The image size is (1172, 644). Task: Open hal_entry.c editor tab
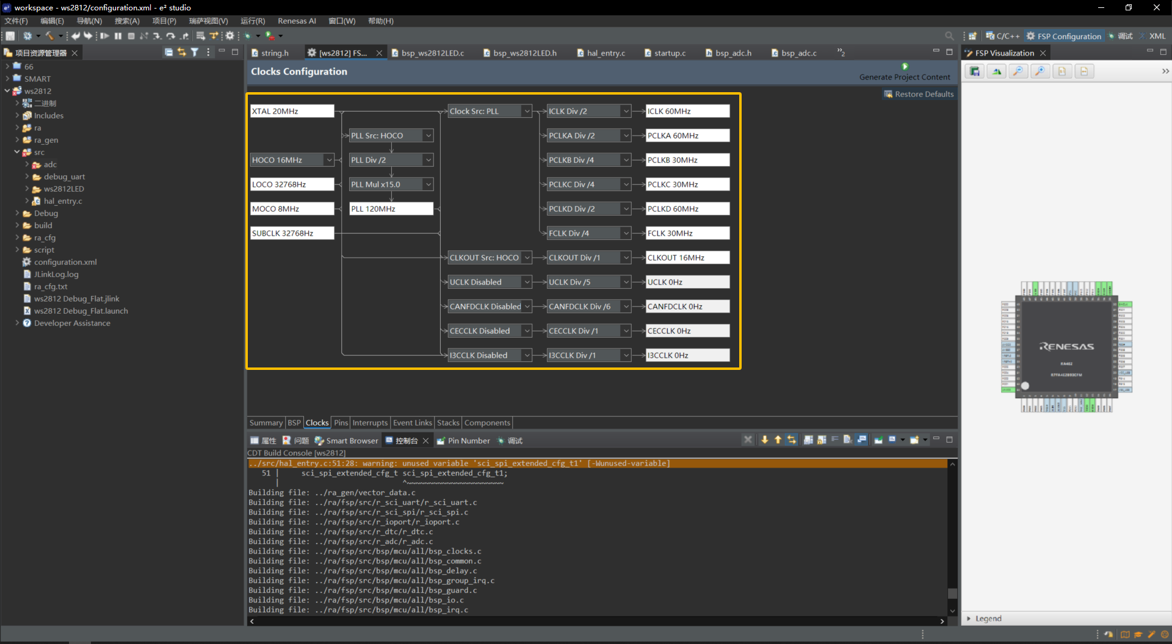(x=601, y=53)
